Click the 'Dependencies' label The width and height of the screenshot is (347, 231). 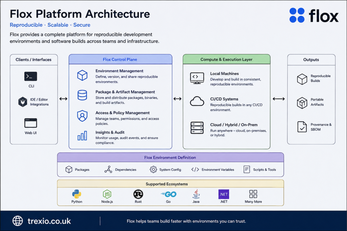(x=126, y=169)
